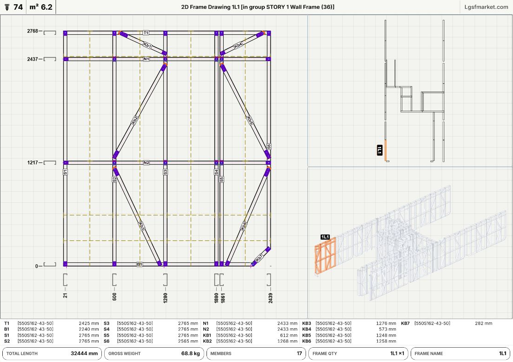Select the Kb7 brace label in the drawing
Screen dimensions: 513x362
[x=259, y=258]
